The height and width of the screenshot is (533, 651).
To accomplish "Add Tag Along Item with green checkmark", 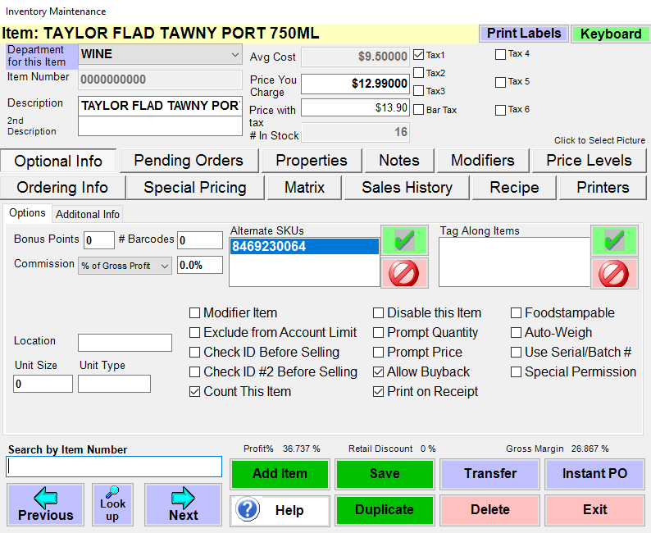I will (614, 240).
